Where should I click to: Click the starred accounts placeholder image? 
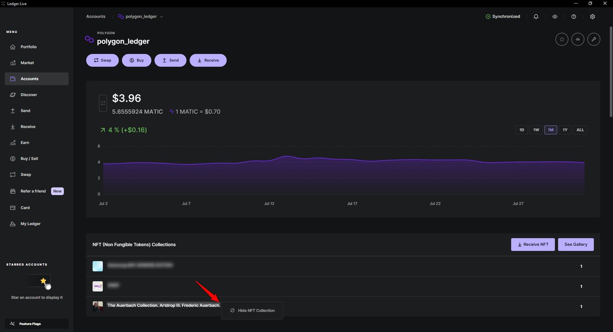[36, 281]
